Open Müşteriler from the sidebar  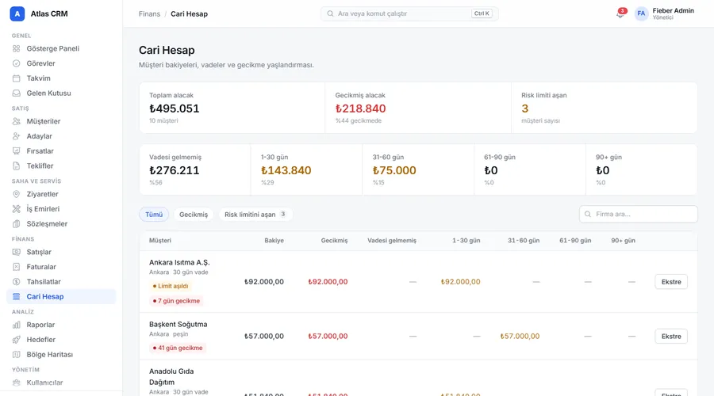click(61, 121)
